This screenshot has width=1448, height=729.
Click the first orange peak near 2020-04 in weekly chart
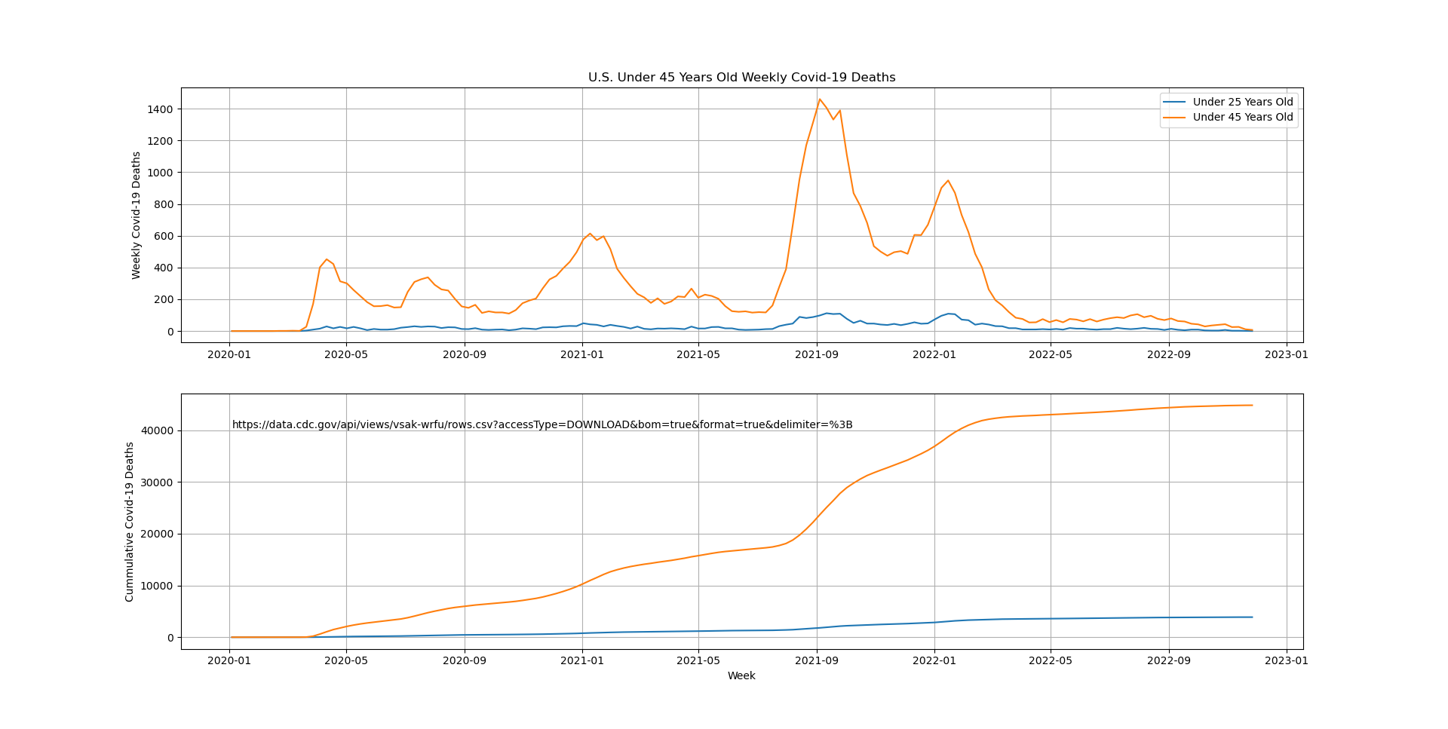tap(327, 260)
